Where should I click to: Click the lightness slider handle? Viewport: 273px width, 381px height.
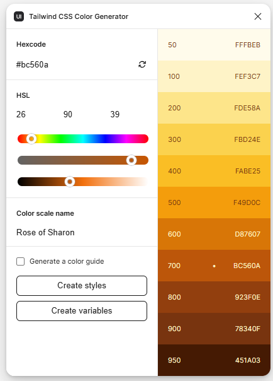tap(70, 182)
